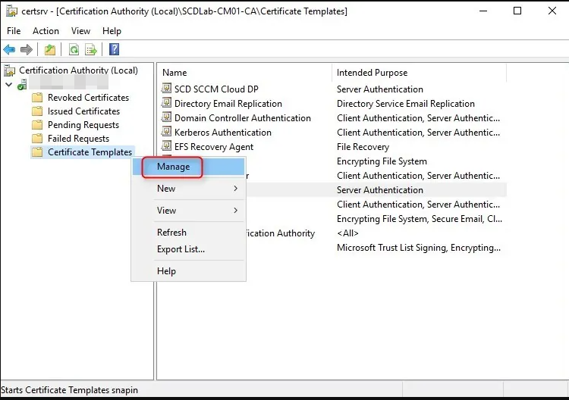Open the Action menu in menu bar

[46, 31]
